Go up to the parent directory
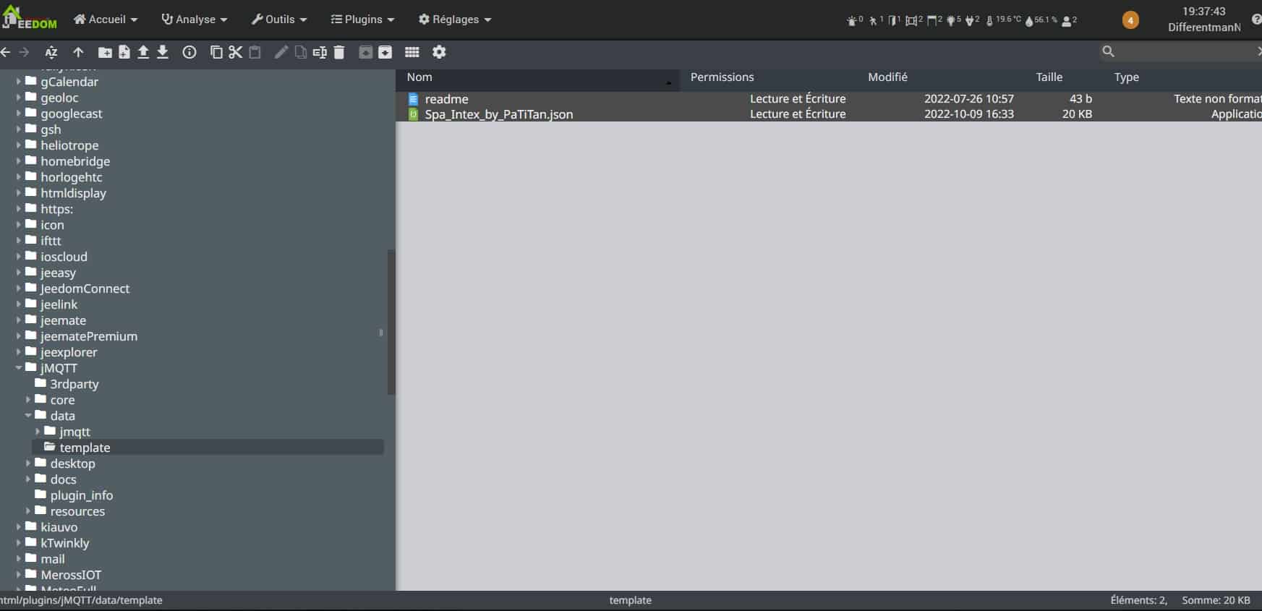Viewport: 1262px width, 611px height. (x=78, y=52)
